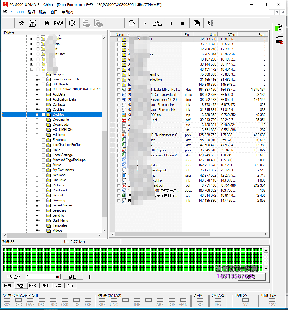Screen dimensions: 288x310
Task: Expand the Cookies folder node
Action: click(37, 109)
